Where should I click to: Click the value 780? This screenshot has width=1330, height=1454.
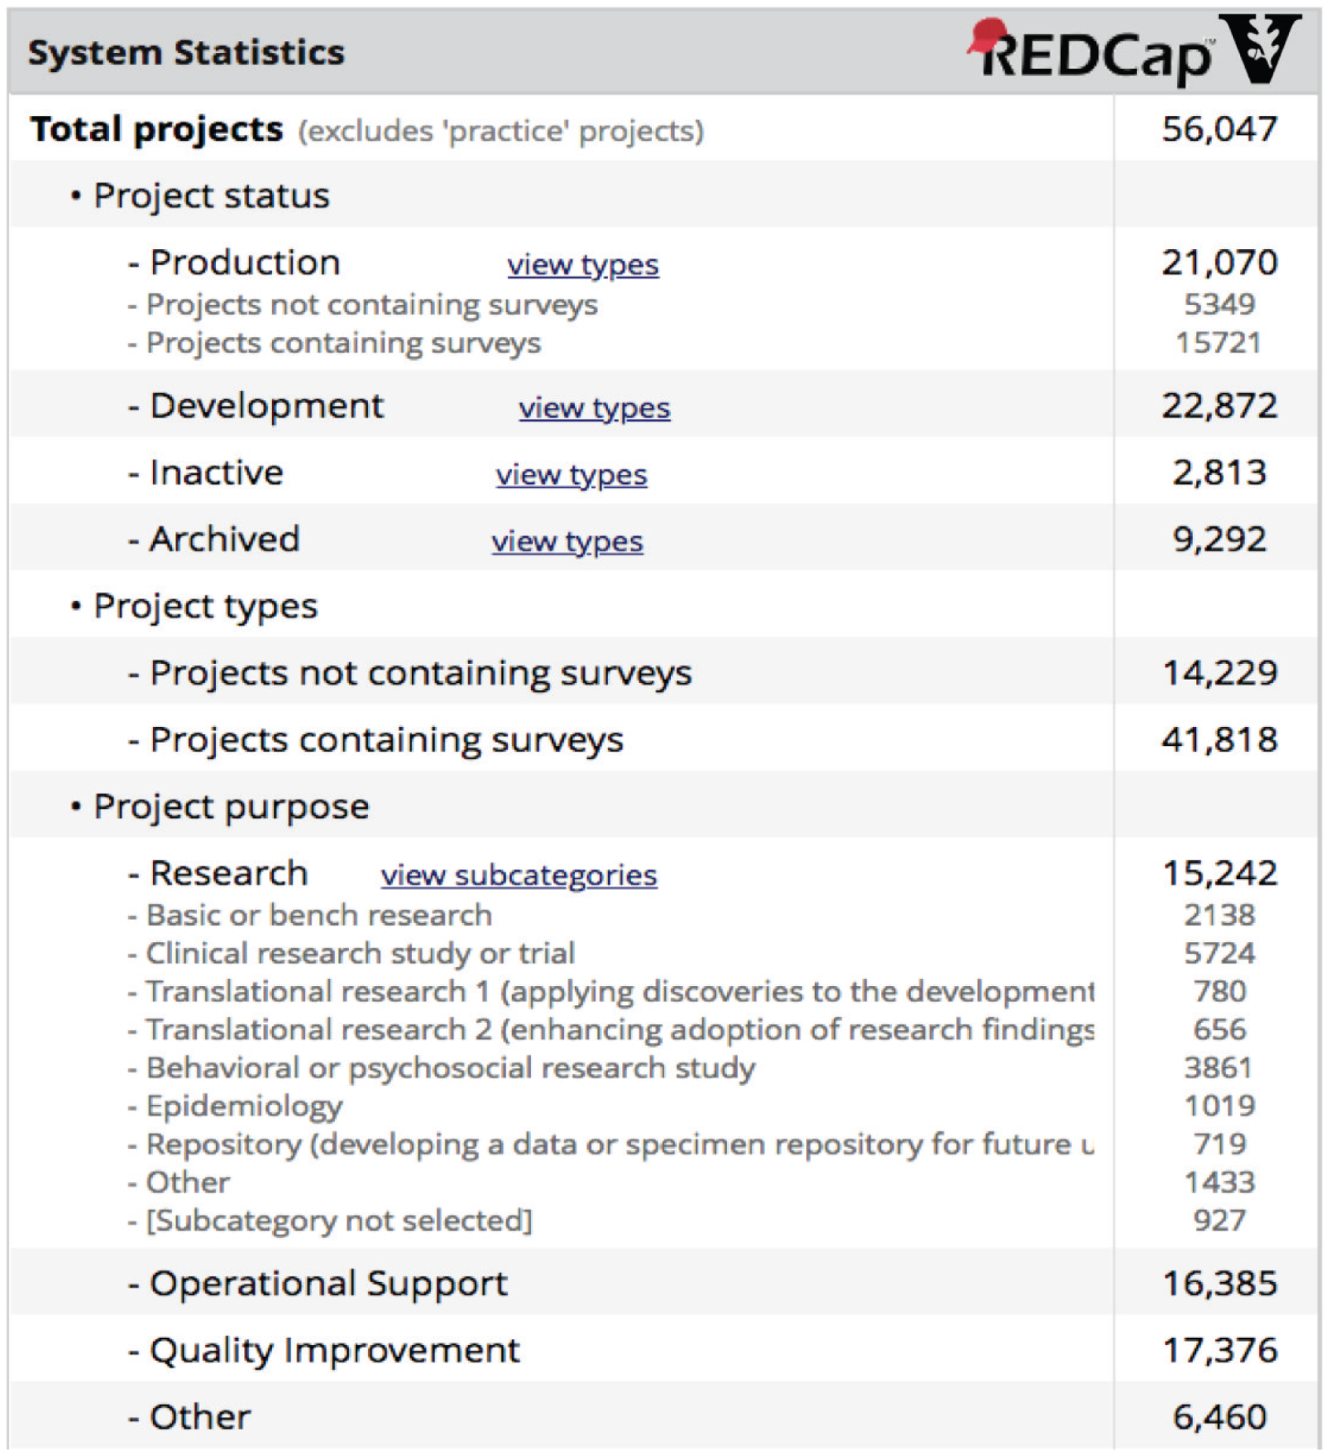pyautogui.click(x=1219, y=992)
